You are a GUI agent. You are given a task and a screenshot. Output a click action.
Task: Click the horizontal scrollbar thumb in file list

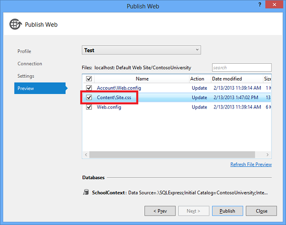coord(172,155)
